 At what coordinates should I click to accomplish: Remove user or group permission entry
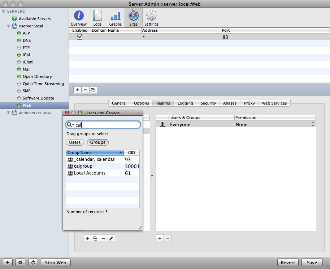[x=168, y=238]
